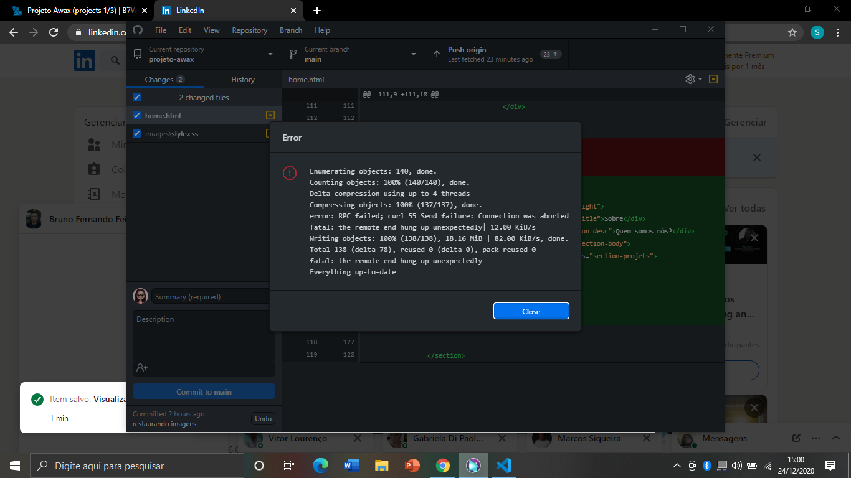Bookmark this page with star icon
This screenshot has height=478, width=851.
coord(792,32)
